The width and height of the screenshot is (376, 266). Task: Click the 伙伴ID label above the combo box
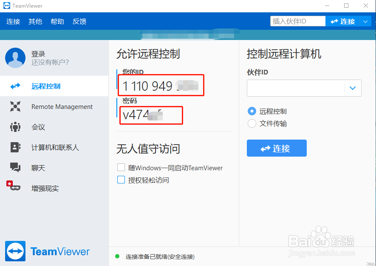pos(257,72)
